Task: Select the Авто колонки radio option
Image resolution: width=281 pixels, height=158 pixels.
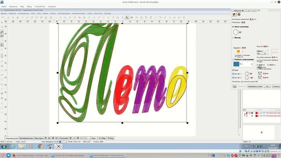Action: coord(233,27)
